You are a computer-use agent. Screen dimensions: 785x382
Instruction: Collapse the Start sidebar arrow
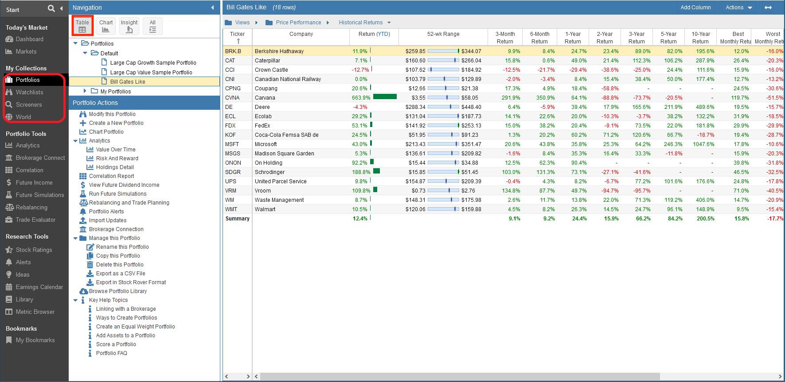[x=61, y=8]
